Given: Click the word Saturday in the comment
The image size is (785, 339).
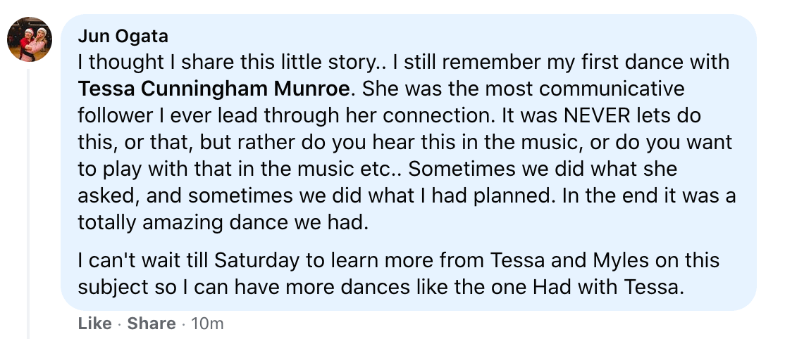Looking at the screenshot, I should tap(259, 261).
